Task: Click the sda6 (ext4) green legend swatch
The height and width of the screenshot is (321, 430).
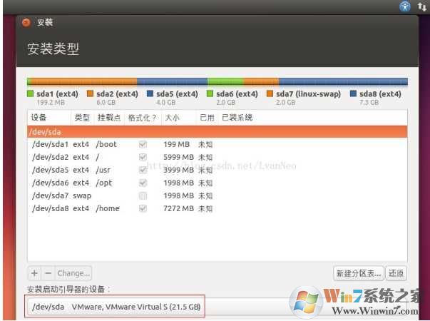Action: click(210, 94)
